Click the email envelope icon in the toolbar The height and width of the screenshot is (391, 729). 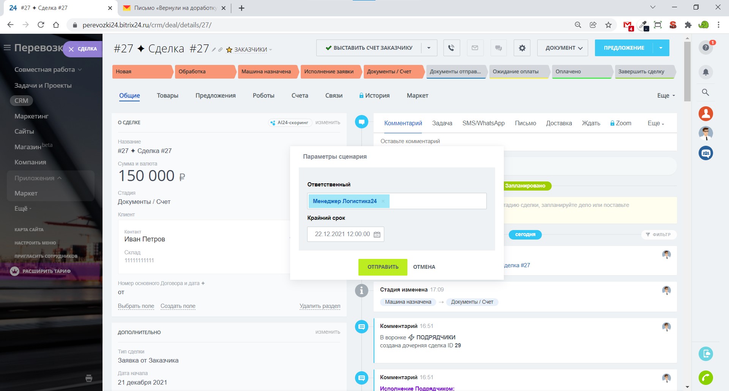point(475,48)
